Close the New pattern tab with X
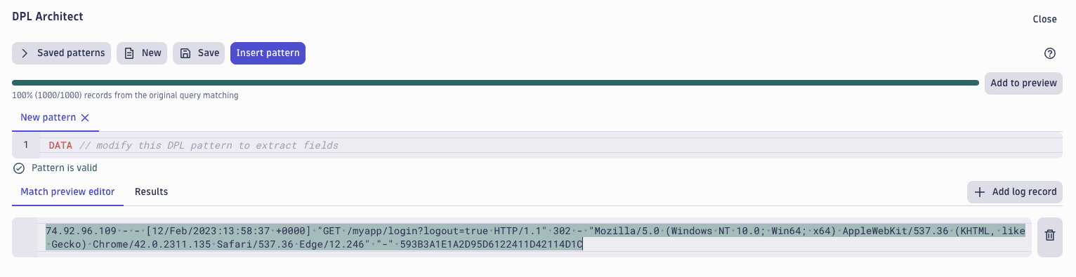1076x277 pixels. (x=85, y=118)
